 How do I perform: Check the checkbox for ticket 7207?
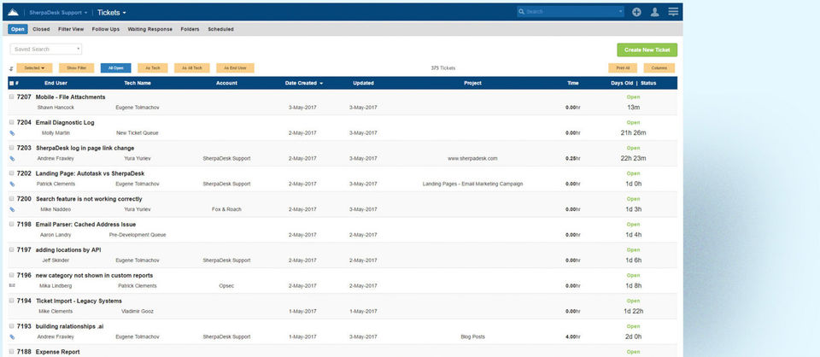click(x=11, y=97)
